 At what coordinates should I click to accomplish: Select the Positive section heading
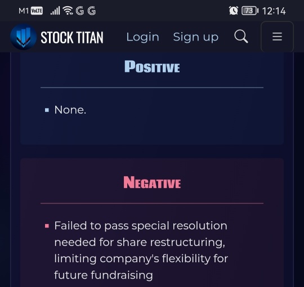(x=152, y=66)
